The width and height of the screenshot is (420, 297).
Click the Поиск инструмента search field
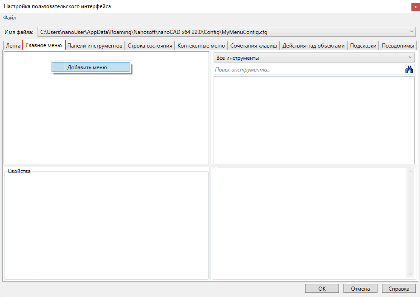tap(308, 70)
